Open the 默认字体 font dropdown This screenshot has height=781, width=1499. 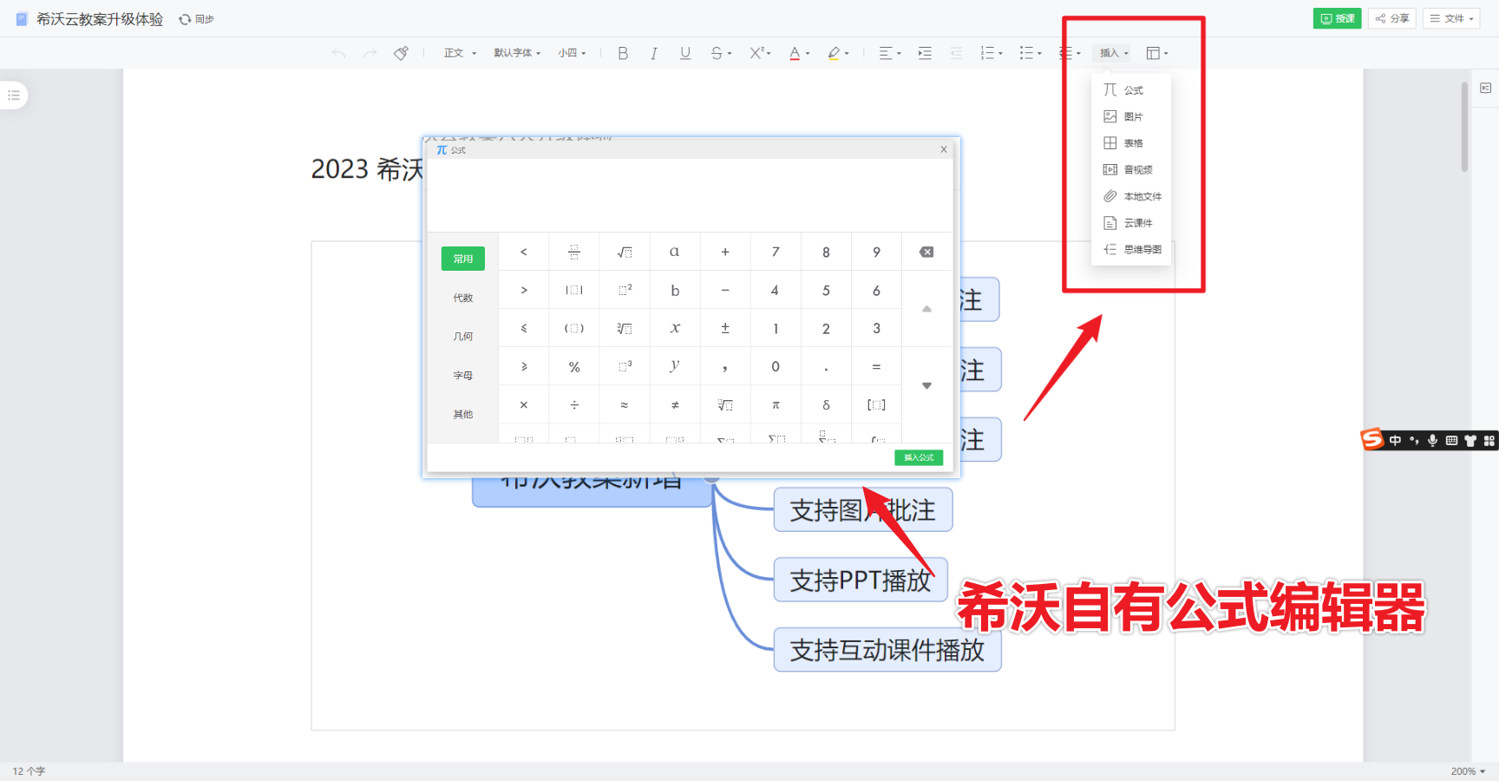tap(517, 53)
